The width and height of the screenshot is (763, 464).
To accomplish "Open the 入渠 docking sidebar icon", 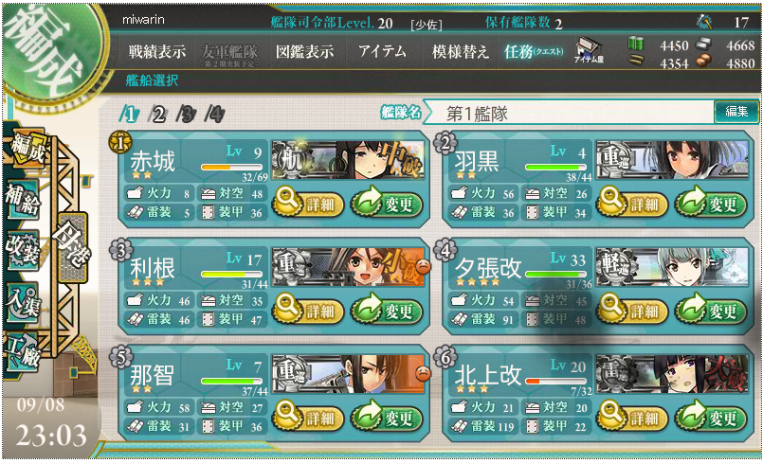I will 23,301.
